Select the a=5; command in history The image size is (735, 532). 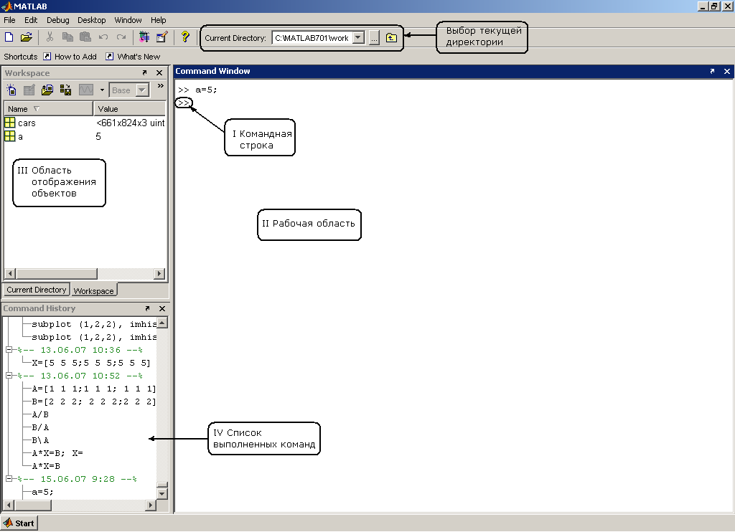(42, 492)
